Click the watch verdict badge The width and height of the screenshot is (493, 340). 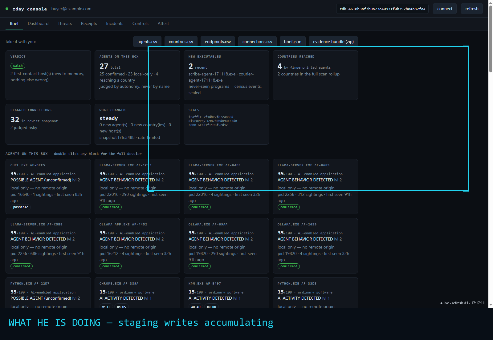[18, 66]
